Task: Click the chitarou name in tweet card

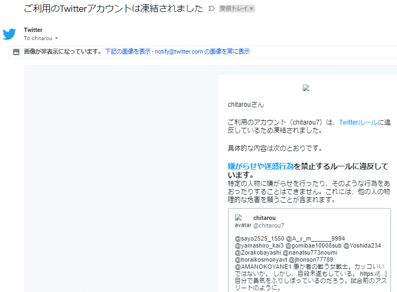Action: (264, 218)
